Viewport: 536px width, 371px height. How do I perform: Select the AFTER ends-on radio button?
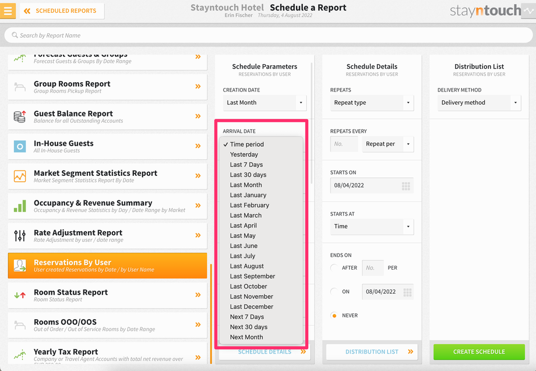334,268
